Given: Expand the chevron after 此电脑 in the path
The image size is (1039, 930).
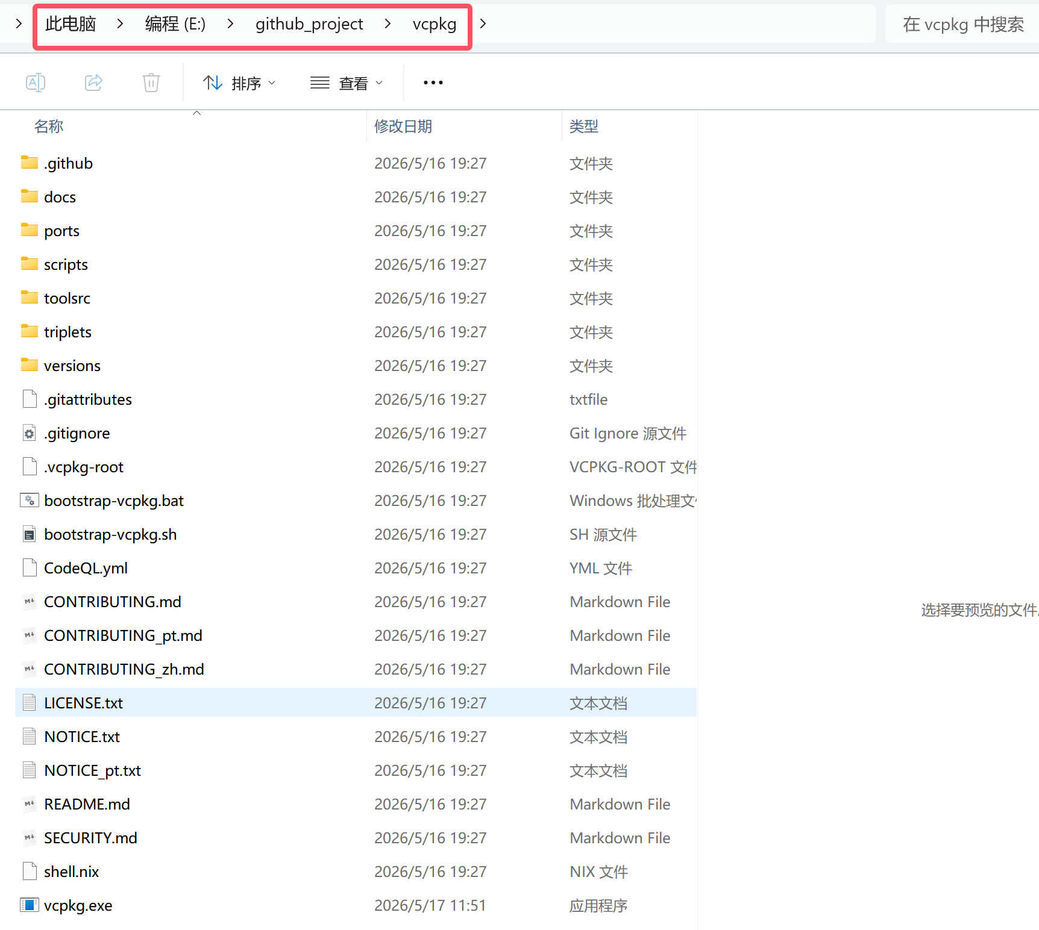Looking at the screenshot, I should [121, 23].
